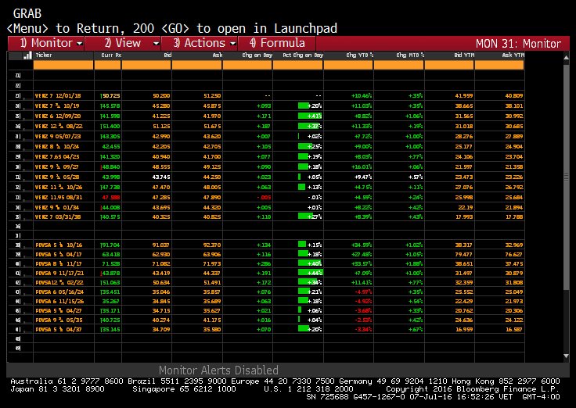The height and width of the screenshot is (408, 576).
Task: Sort by the Bid YTM column header
Action: click(464, 55)
